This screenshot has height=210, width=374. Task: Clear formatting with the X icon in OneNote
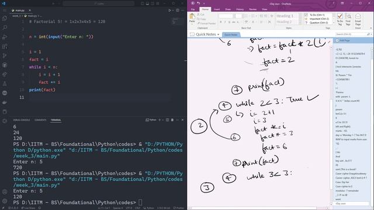click(x=269, y=22)
